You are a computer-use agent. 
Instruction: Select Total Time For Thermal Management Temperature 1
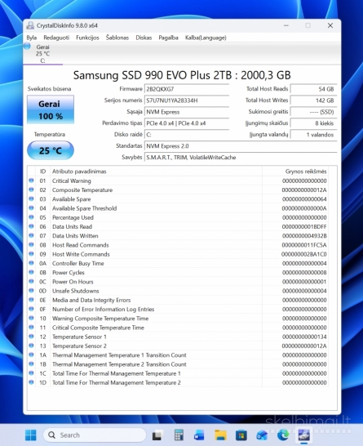[178, 373]
